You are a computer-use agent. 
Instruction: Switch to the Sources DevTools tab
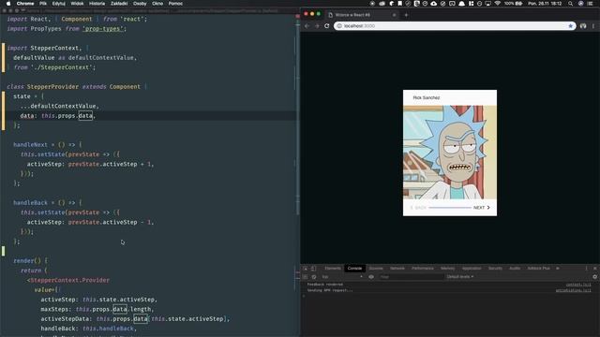coord(376,269)
